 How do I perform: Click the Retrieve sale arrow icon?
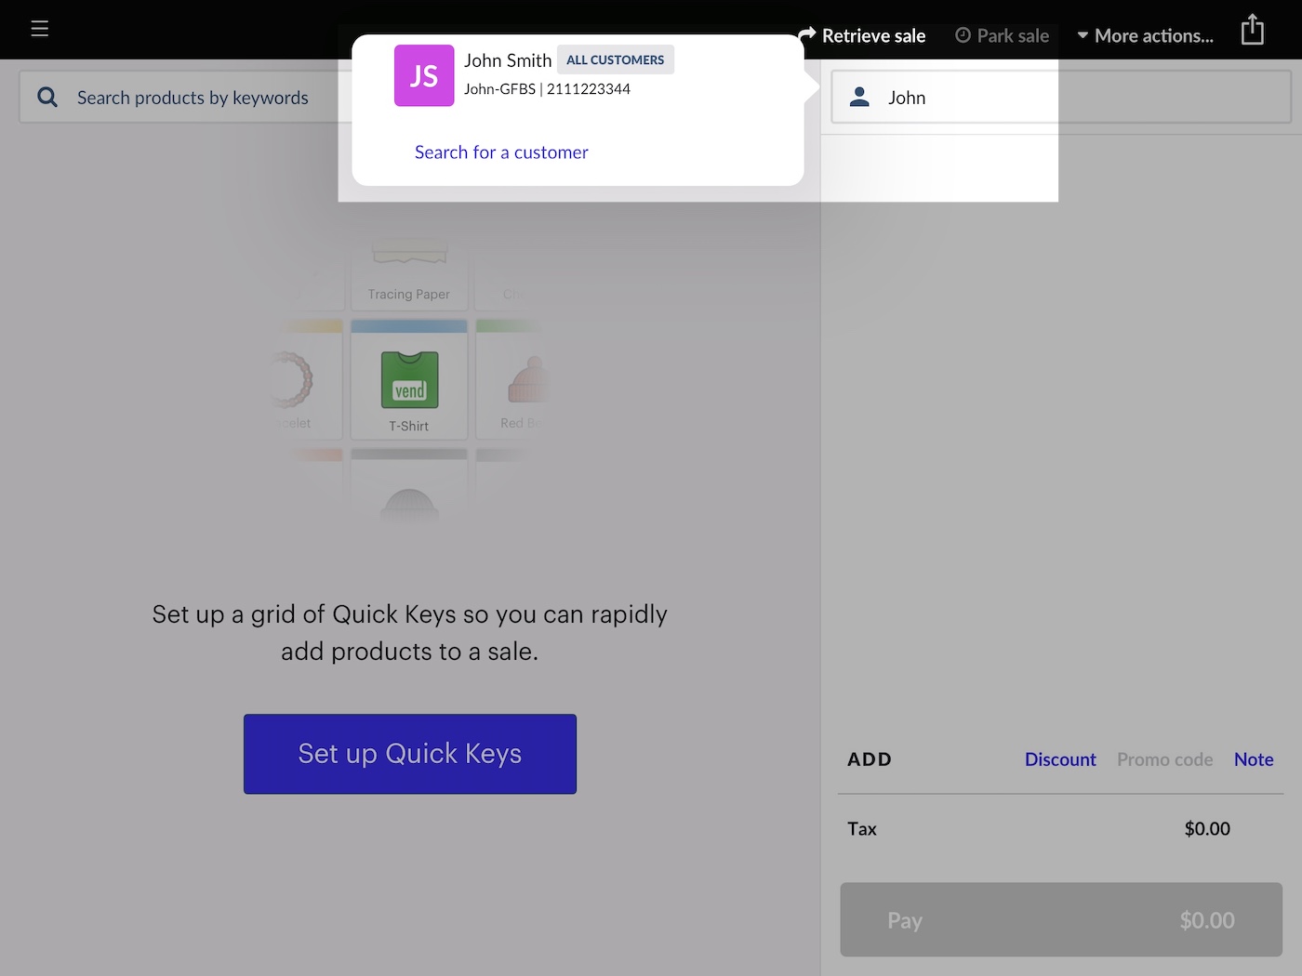pyautogui.click(x=807, y=34)
